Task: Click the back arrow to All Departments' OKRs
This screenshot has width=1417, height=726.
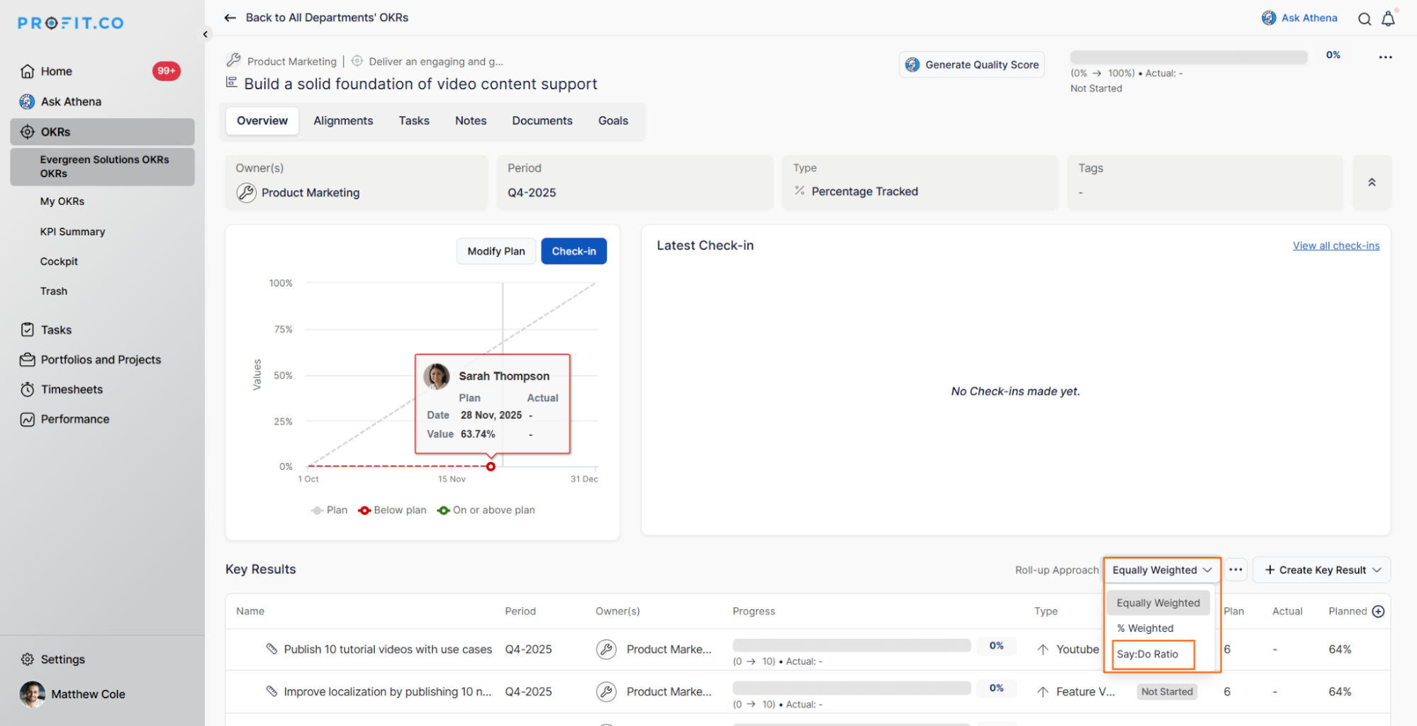Action: (230, 18)
